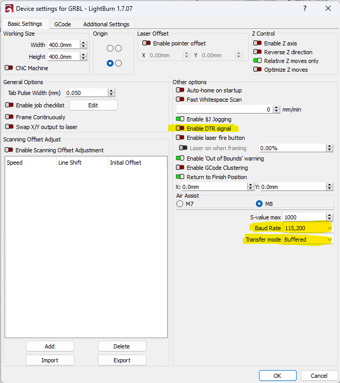Enable job checklist toggle
Screen dimensions: 340x383
(9, 105)
